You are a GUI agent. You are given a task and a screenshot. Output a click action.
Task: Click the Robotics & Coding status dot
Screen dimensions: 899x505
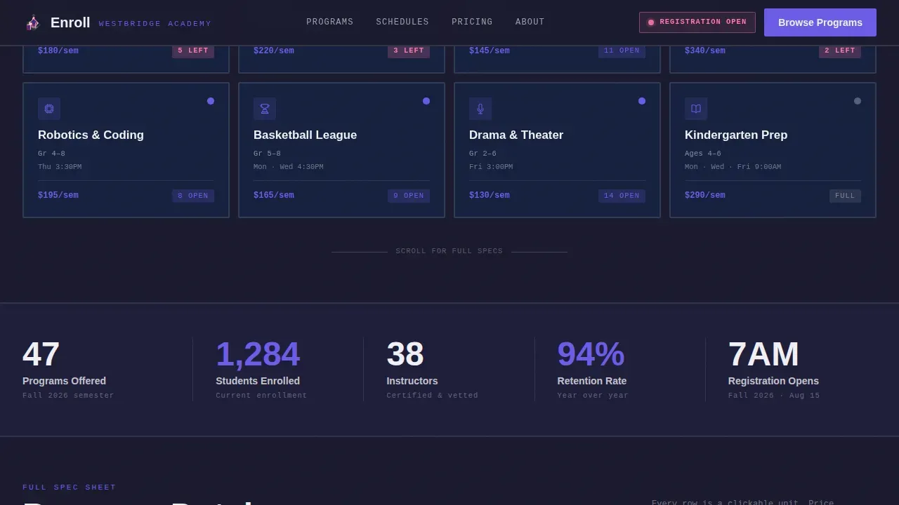coord(211,101)
